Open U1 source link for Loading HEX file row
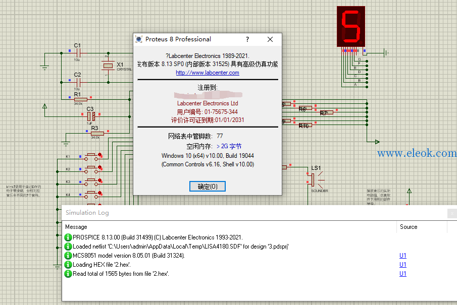The height and width of the screenshot is (305, 457). click(x=403, y=265)
